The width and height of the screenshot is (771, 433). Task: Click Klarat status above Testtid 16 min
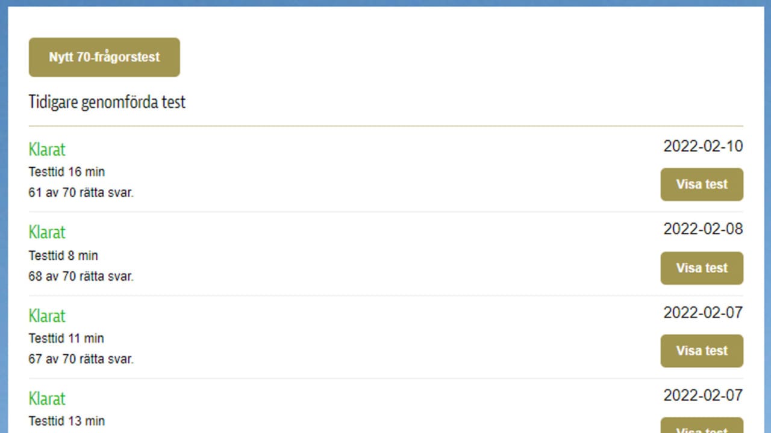(47, 149)
